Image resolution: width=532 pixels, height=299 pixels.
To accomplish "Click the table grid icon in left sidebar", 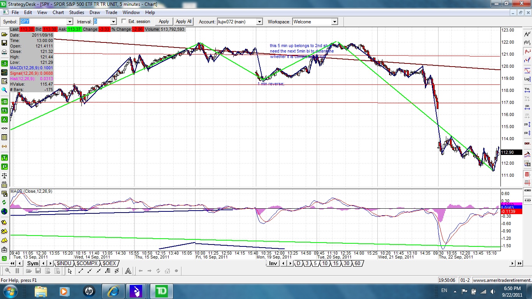I will point(4,137).
